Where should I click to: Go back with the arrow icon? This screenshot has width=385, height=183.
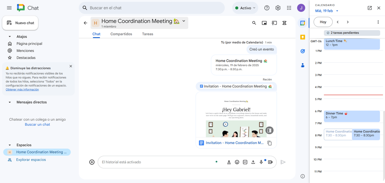pos(85,23)
